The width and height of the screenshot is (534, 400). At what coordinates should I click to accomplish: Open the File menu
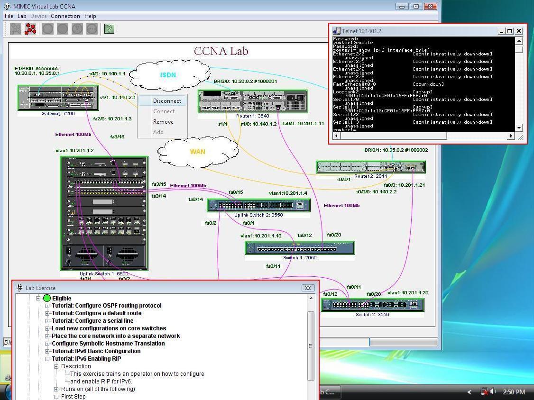9,16
